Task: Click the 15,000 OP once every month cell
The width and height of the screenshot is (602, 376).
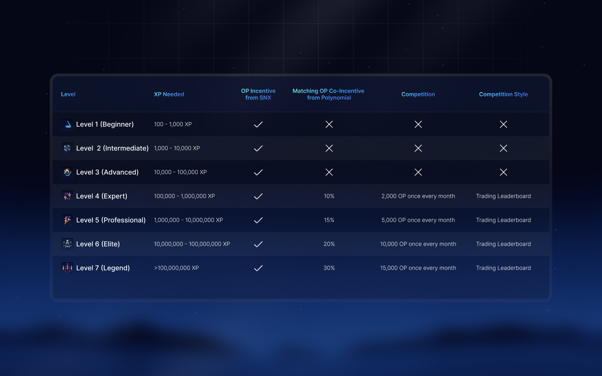Action: (418, 268)
